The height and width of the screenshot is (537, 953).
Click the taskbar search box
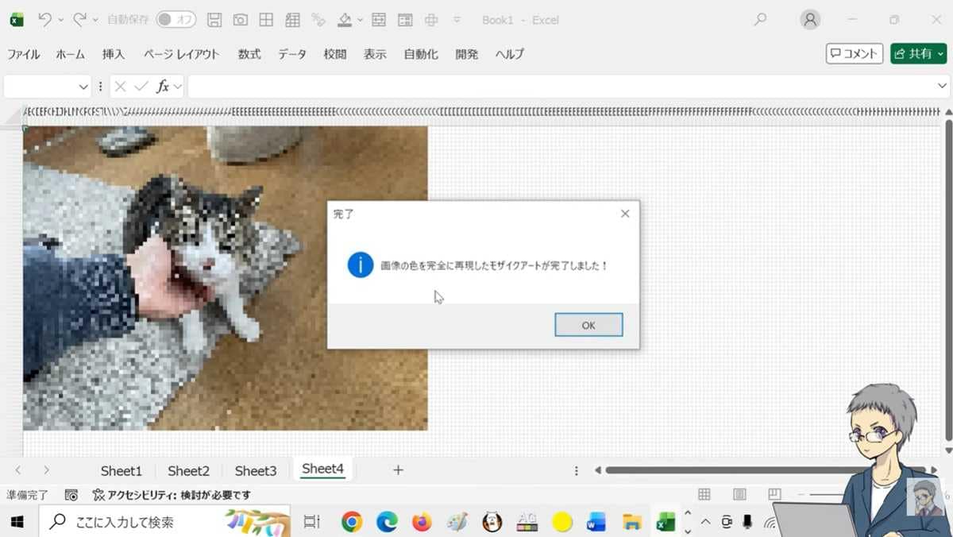coord(164,522)
